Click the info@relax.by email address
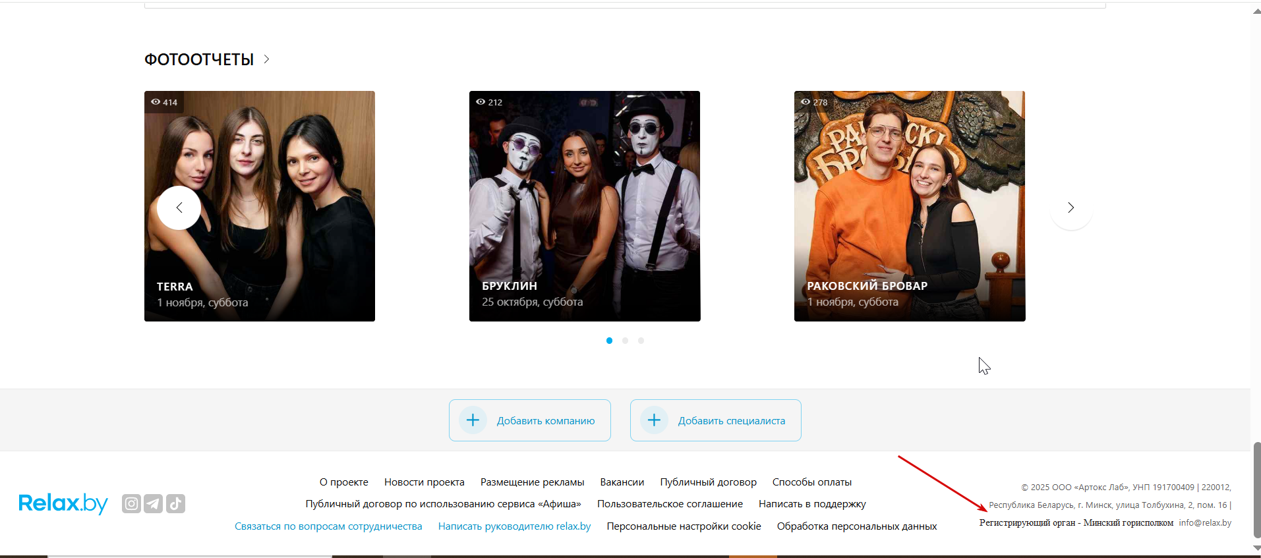The width and height of the screenshot is (1261, 558). click(1205, 523)
